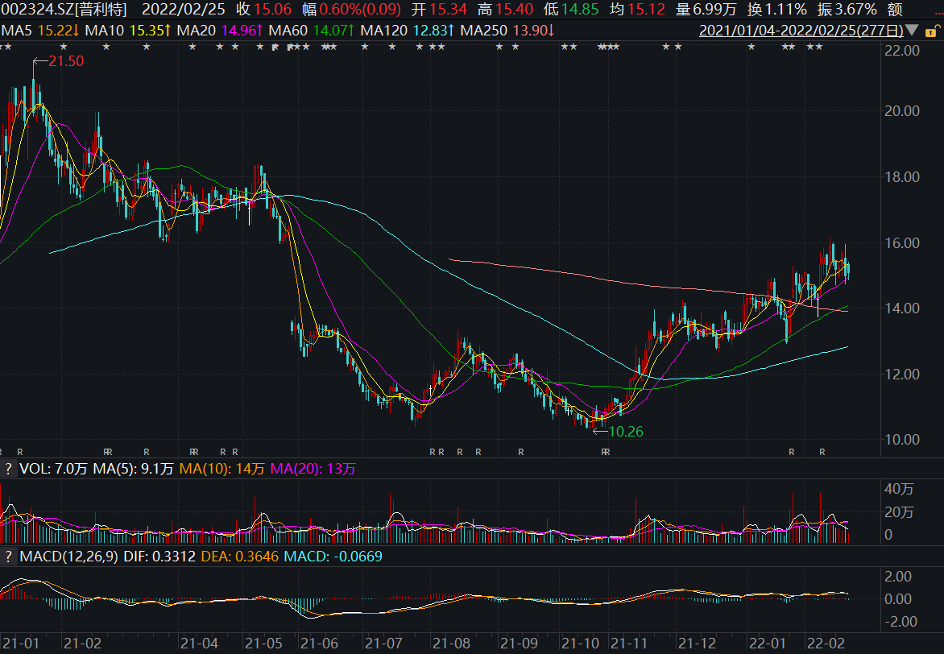The width and height of the screenshot is (944, 654).
Task: Click the 21.50 high price annotation
Action: tap(65, 61)
